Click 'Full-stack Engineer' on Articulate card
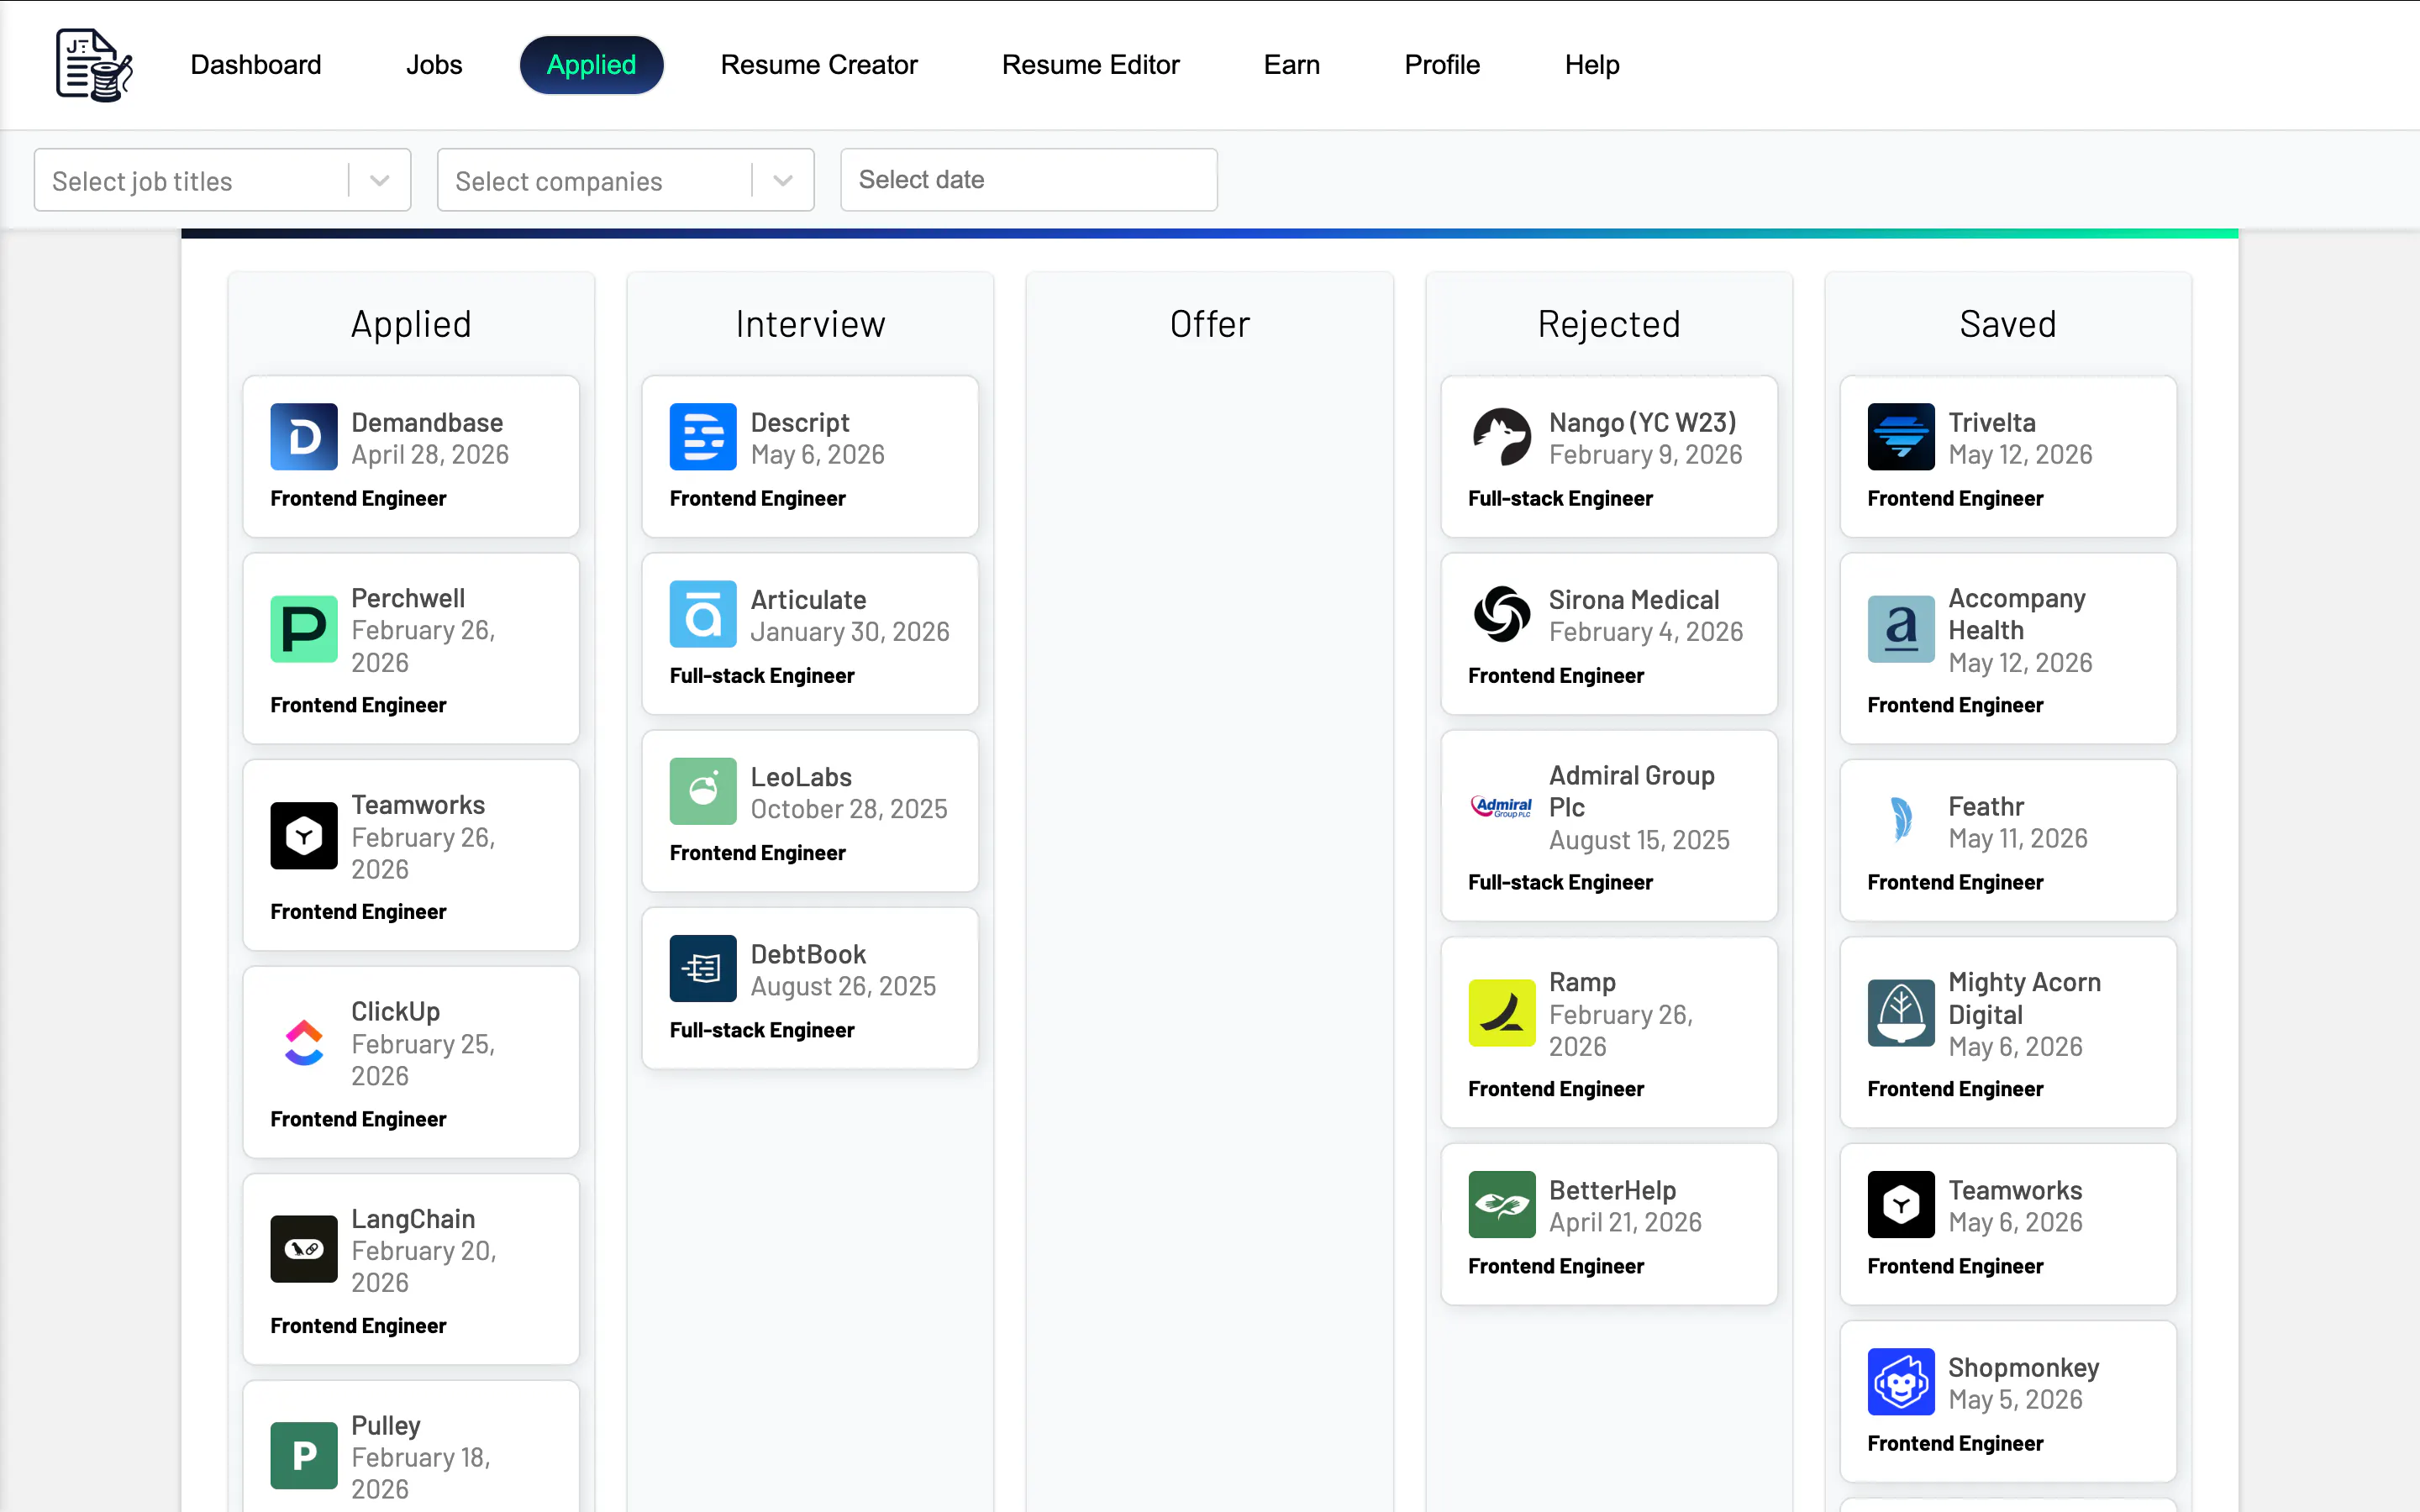 (762, 676)
